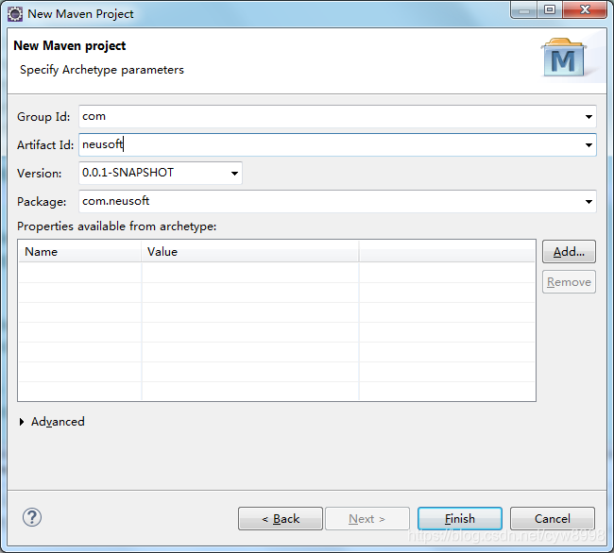Click the Add... property button

pos(569,251)
